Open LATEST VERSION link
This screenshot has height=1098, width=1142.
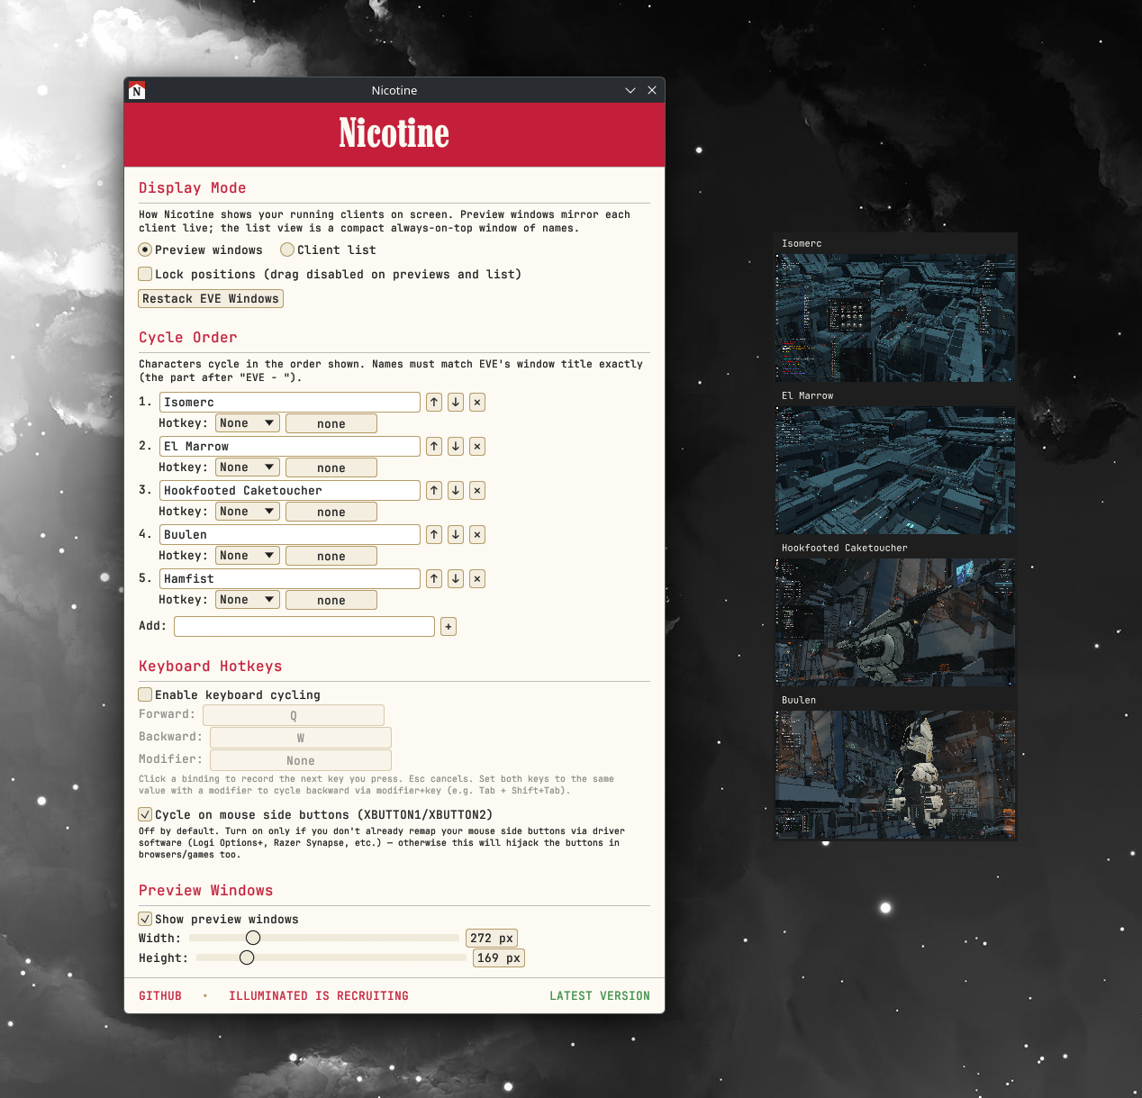tap(600, 995)
